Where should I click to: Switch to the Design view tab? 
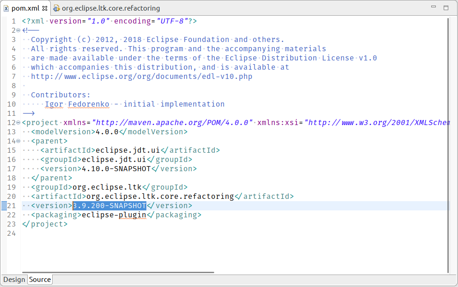(14, 280)
